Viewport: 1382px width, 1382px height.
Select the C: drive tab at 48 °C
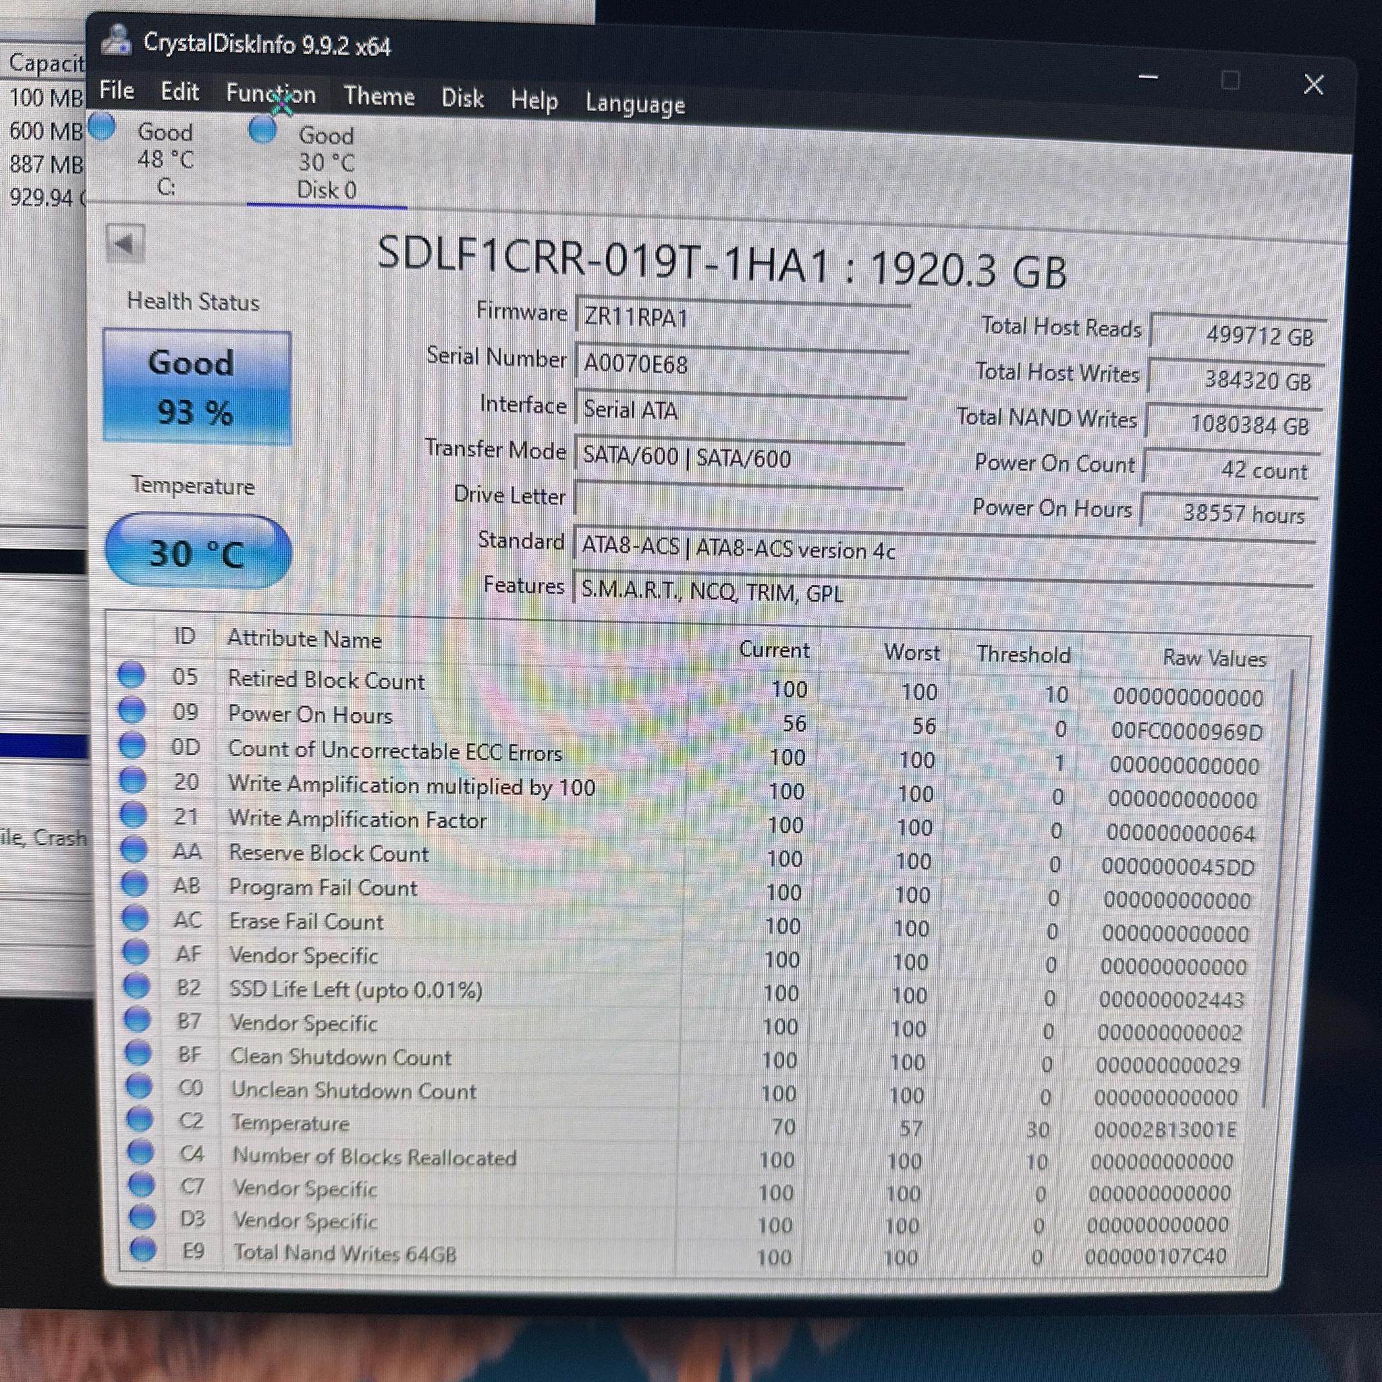click(x=166, y=159)
